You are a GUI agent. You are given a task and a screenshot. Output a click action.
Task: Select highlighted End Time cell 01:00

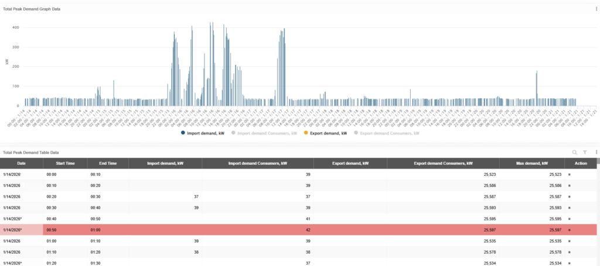(108, 230)
